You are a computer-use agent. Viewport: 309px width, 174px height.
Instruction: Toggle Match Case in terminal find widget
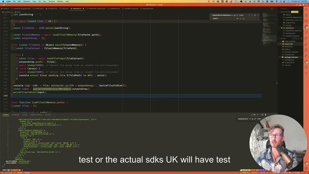pos(250,119)
